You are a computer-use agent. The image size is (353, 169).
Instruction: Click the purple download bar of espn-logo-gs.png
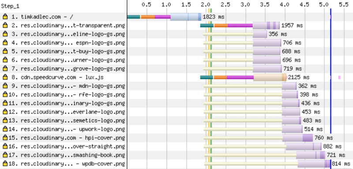[x=267, y=43]
